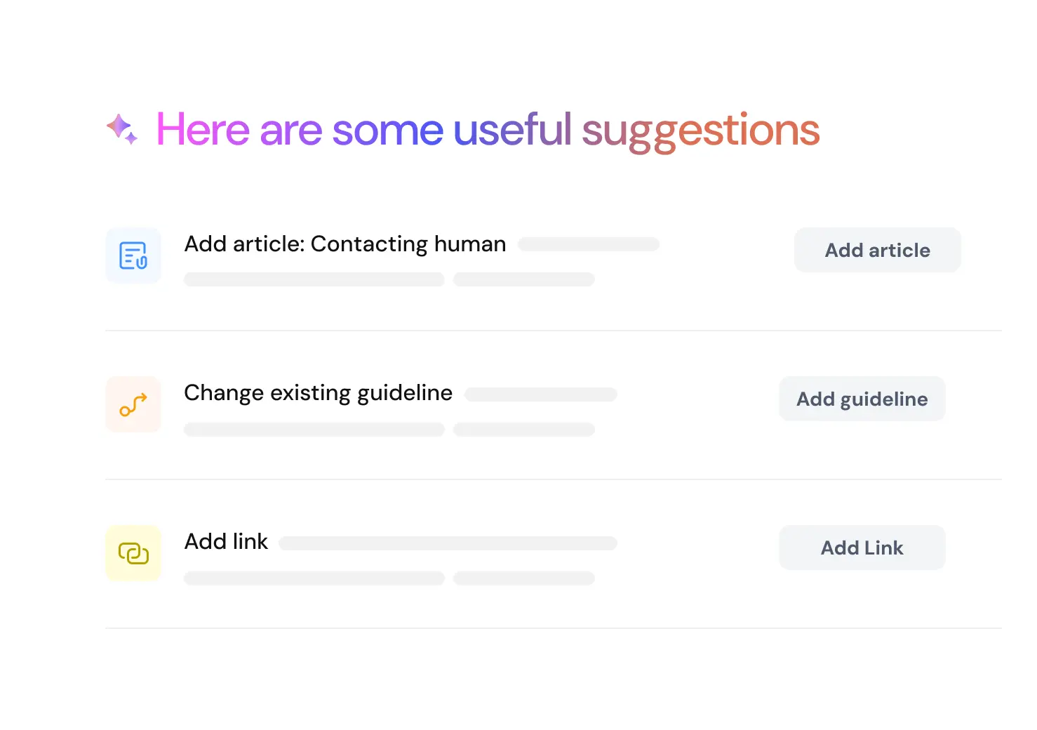Click the placeholder bar under Contacting human
1037x730 pixels.
click(314, 279)
